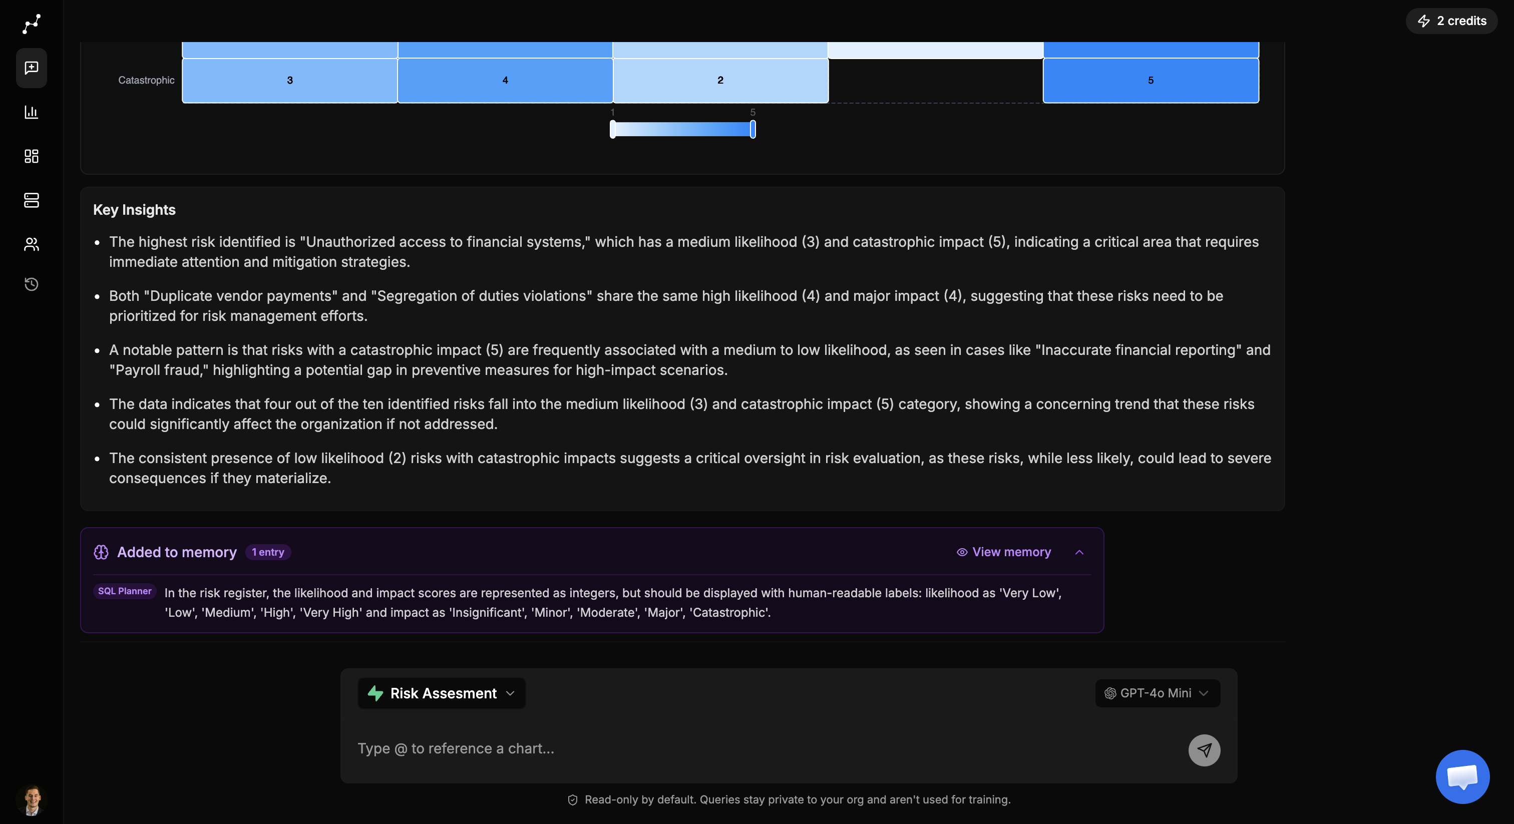Open the Risk Assesment dropdown
The width and height of the screenshot is (1514, 824).
pos(442,693)
